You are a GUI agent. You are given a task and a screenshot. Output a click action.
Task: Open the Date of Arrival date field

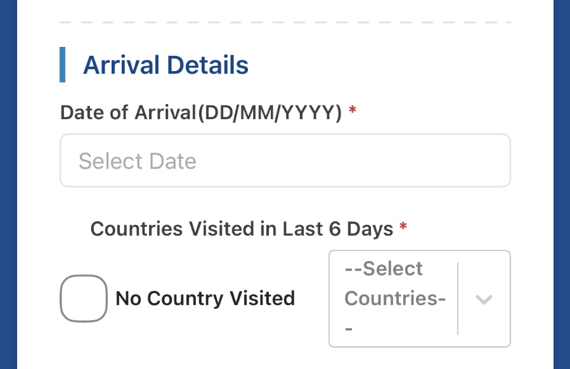click(x=285, y=160)
